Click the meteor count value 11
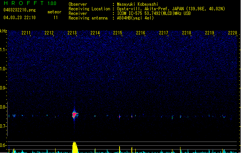 click(56, 18)
